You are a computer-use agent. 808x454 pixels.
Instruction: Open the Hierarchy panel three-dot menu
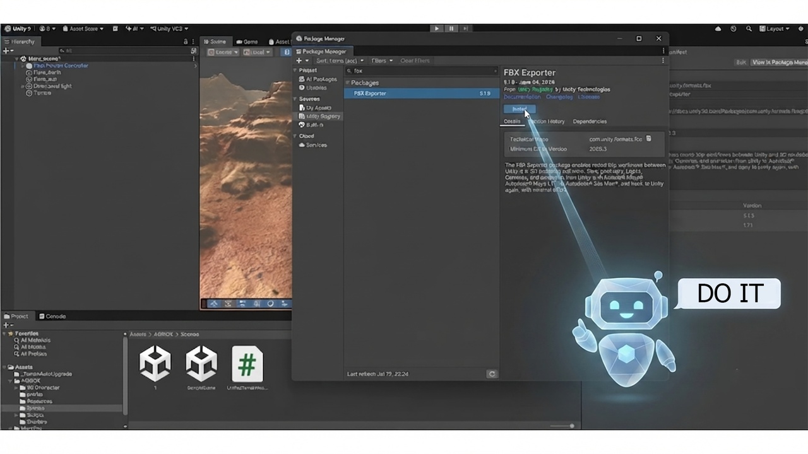coord(193,41)
